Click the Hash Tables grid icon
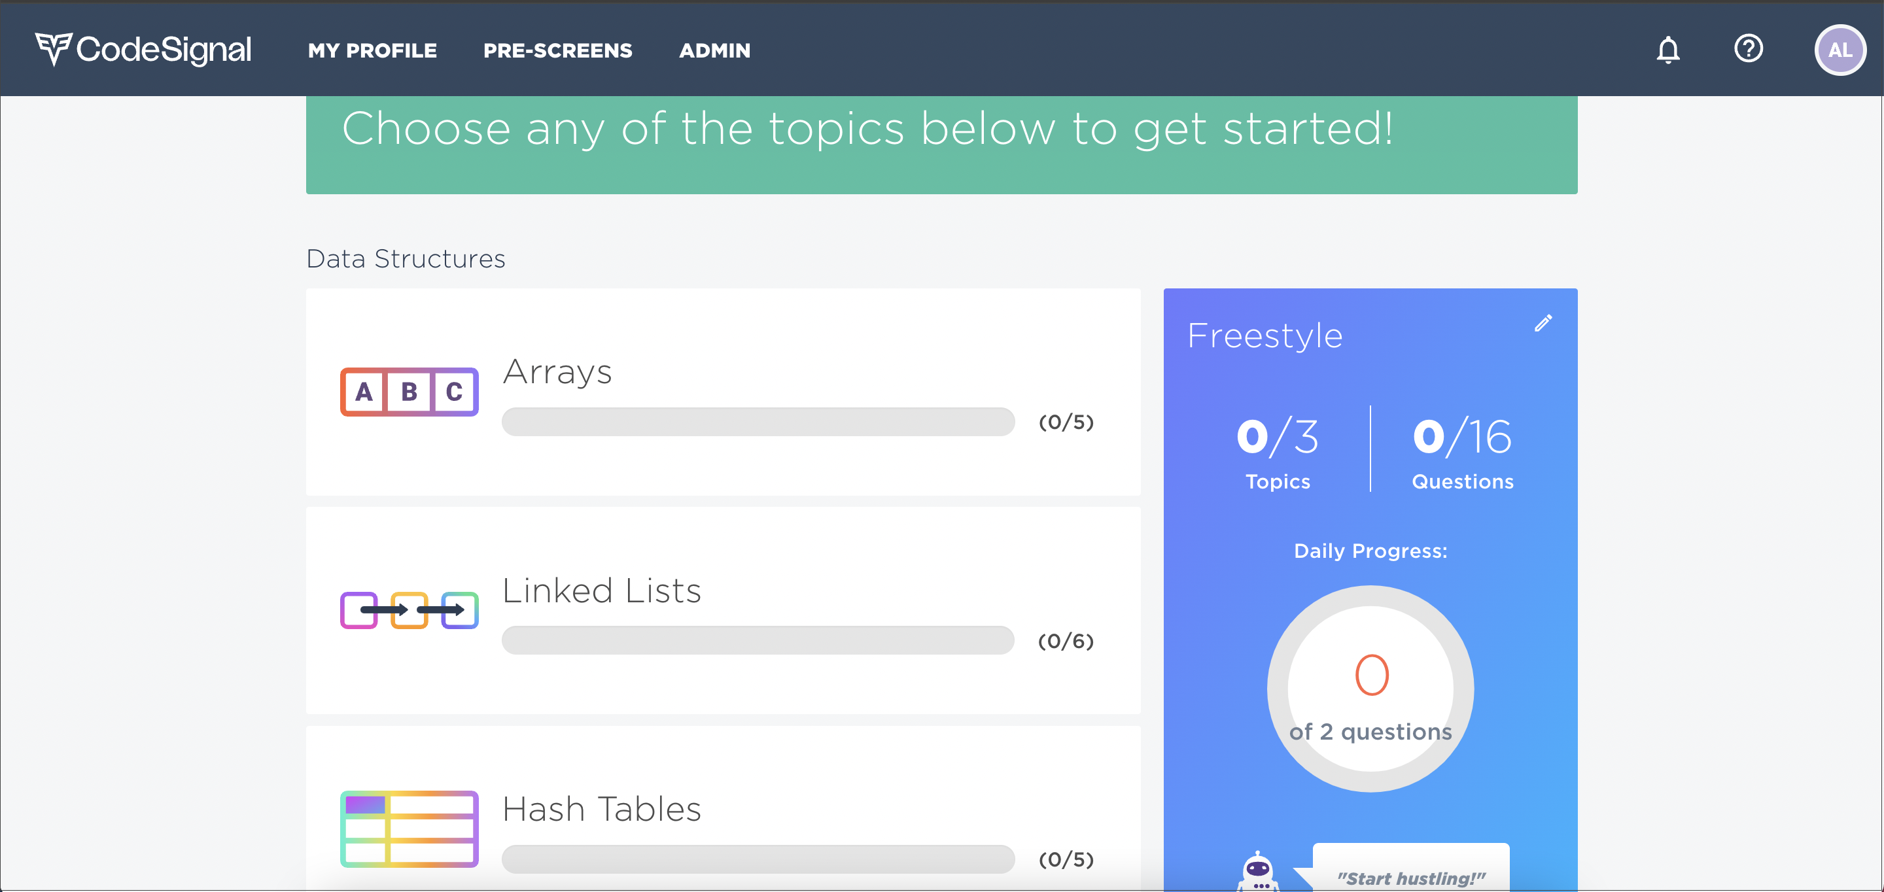Image resolution: width=1884 pixels, height=892 pixels. click(x=409, y=829)
